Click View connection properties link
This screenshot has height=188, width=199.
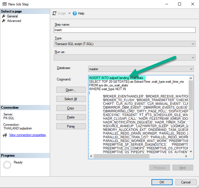tap(27, 135)
